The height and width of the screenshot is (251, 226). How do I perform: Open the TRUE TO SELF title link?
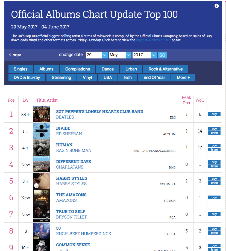pyautogui.click(x=71, y=211)
